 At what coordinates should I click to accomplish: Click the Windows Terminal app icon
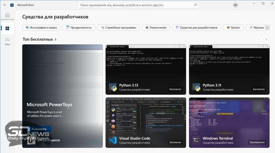(196, 140)
